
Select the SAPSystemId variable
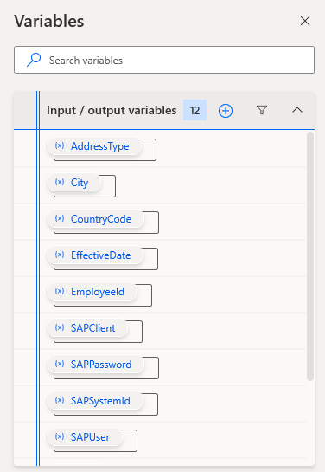95,401
